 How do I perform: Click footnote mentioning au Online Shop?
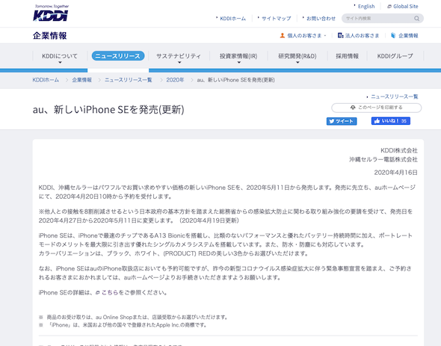pyautogui.click(x=138, y=318)
